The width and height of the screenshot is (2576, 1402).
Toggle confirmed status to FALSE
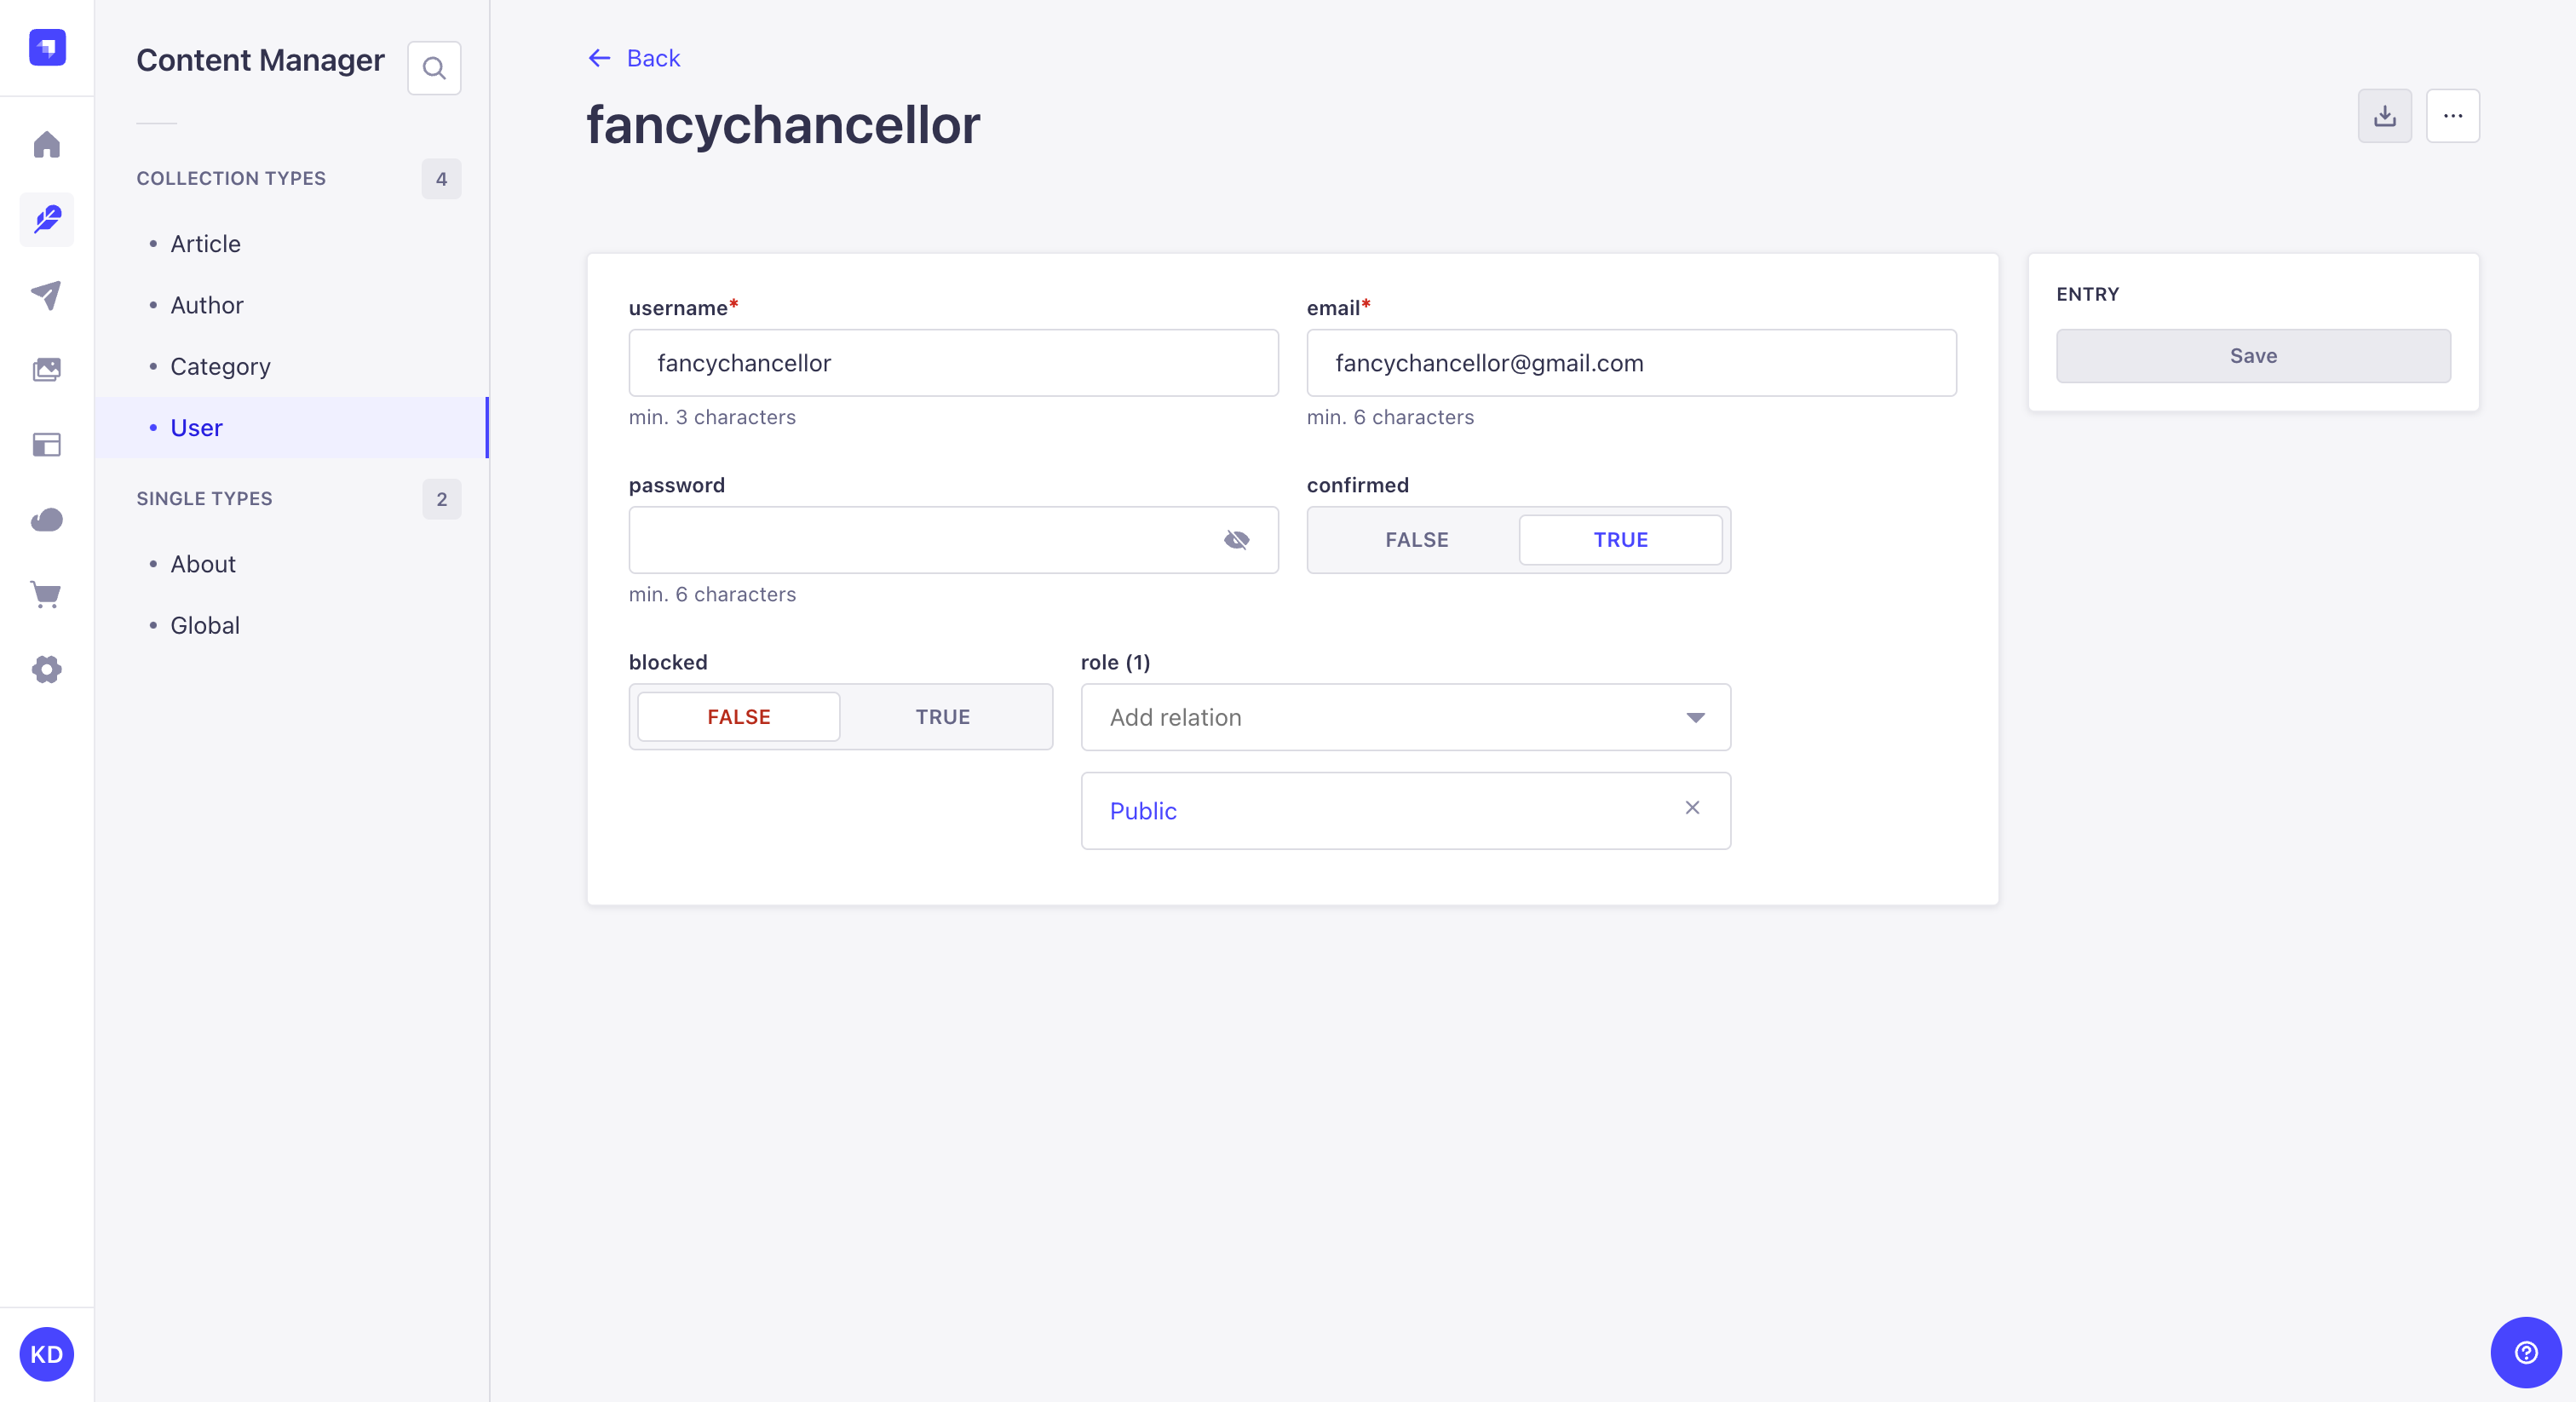1416,538
